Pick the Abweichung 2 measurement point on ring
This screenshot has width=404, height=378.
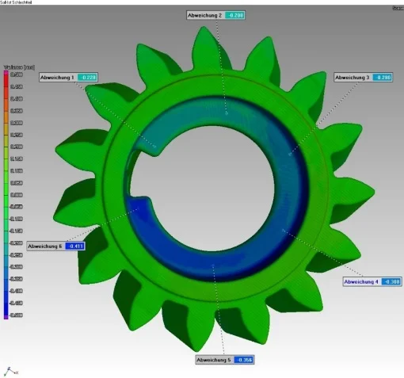tap(227, 113)
